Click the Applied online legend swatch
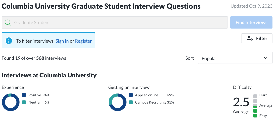 tap(131, 95)
